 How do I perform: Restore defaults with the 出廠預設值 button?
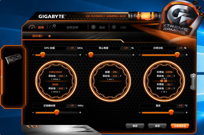180,126
